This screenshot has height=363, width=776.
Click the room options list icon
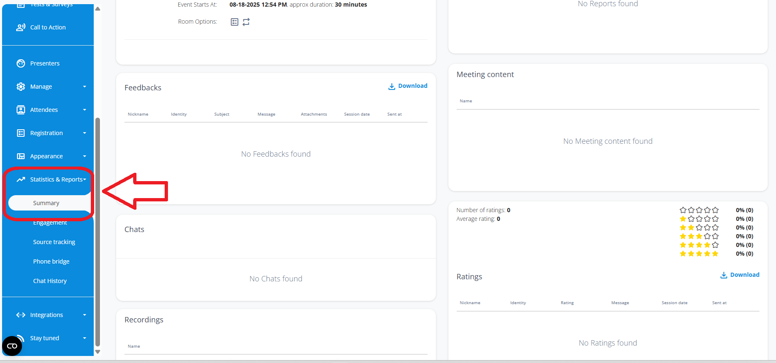[x=234, y=22]
